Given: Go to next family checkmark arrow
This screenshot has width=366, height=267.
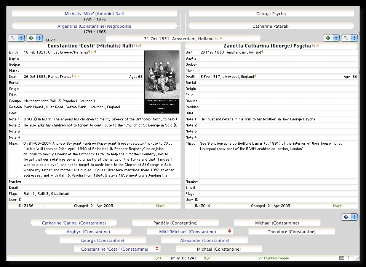Looking at the screenshot, I should click(207, 258).
